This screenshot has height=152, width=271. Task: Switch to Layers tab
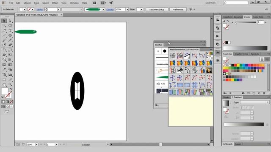coord(238,144)
